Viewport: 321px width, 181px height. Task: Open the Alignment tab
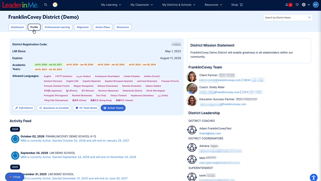[x=83, y=27]
